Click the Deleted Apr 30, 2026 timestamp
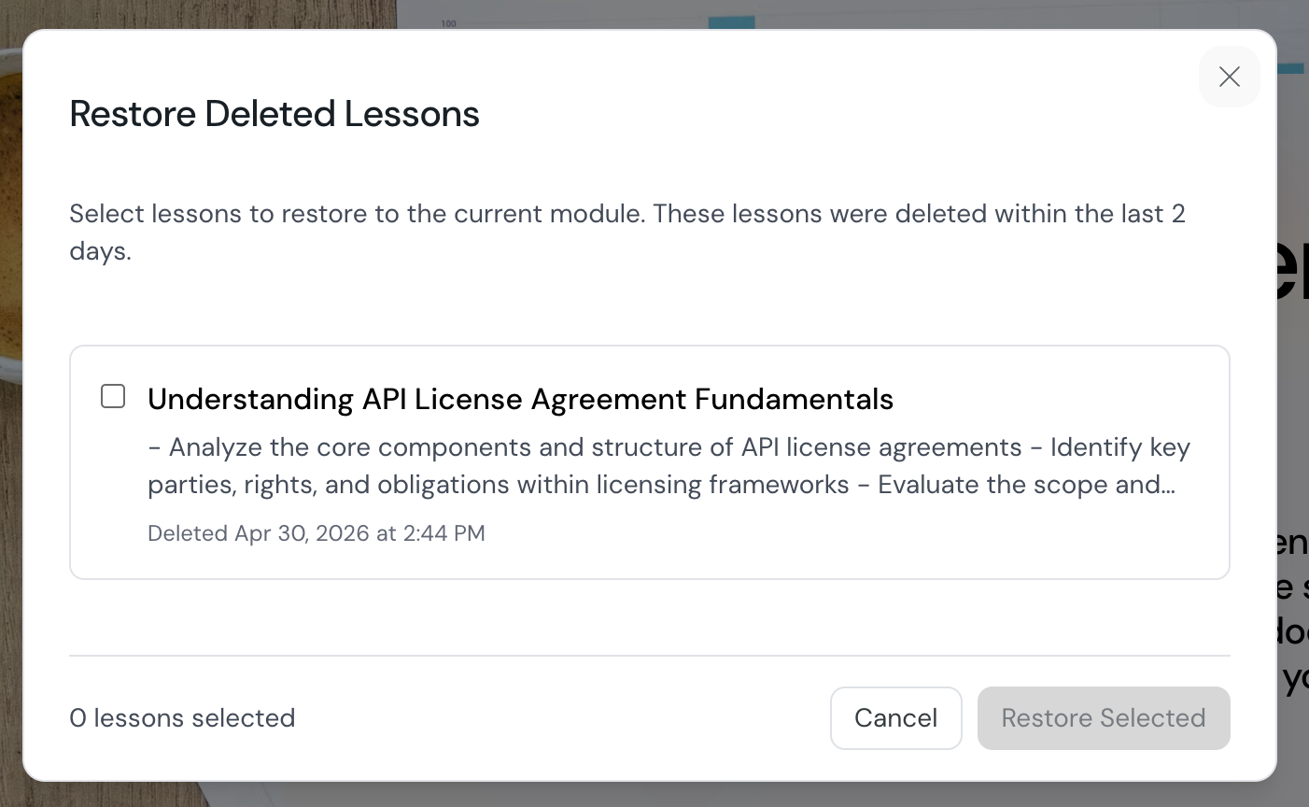The height and width of the screenshot is (807, 1309). tap(316, 533)
